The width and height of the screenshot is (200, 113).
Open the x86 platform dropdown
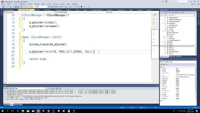pyautogui.click(x=42, y=7)
